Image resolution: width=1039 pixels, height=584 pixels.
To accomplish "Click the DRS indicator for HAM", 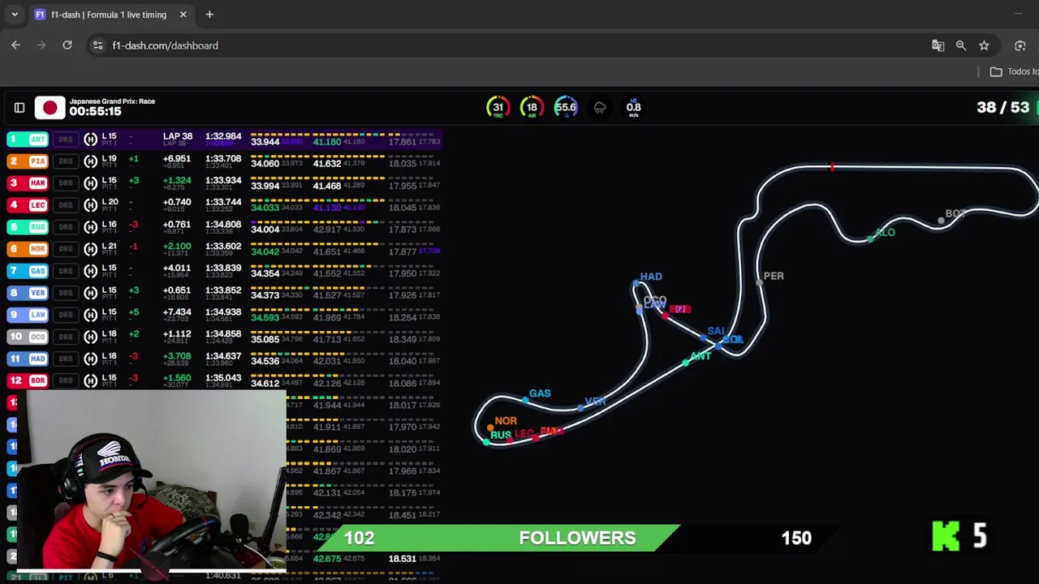I will (x=66, y=183).
